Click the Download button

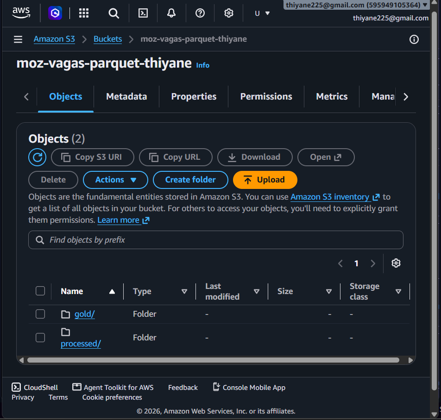255,157
